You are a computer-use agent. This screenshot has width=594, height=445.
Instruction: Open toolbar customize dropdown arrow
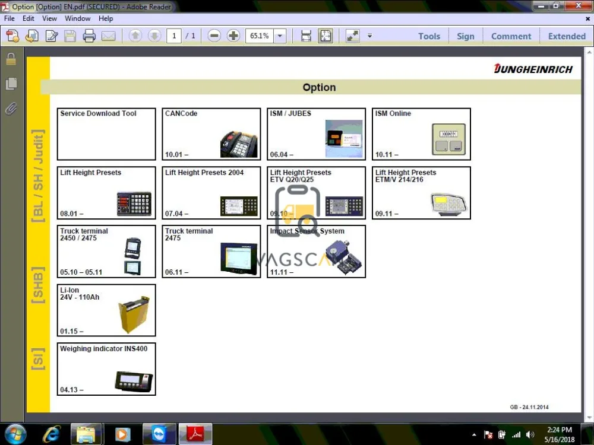[369, 36]
